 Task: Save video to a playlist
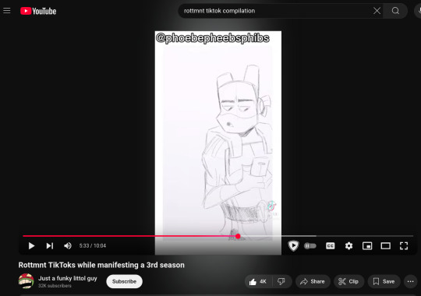pyautogui.click(x=384, y=281)
